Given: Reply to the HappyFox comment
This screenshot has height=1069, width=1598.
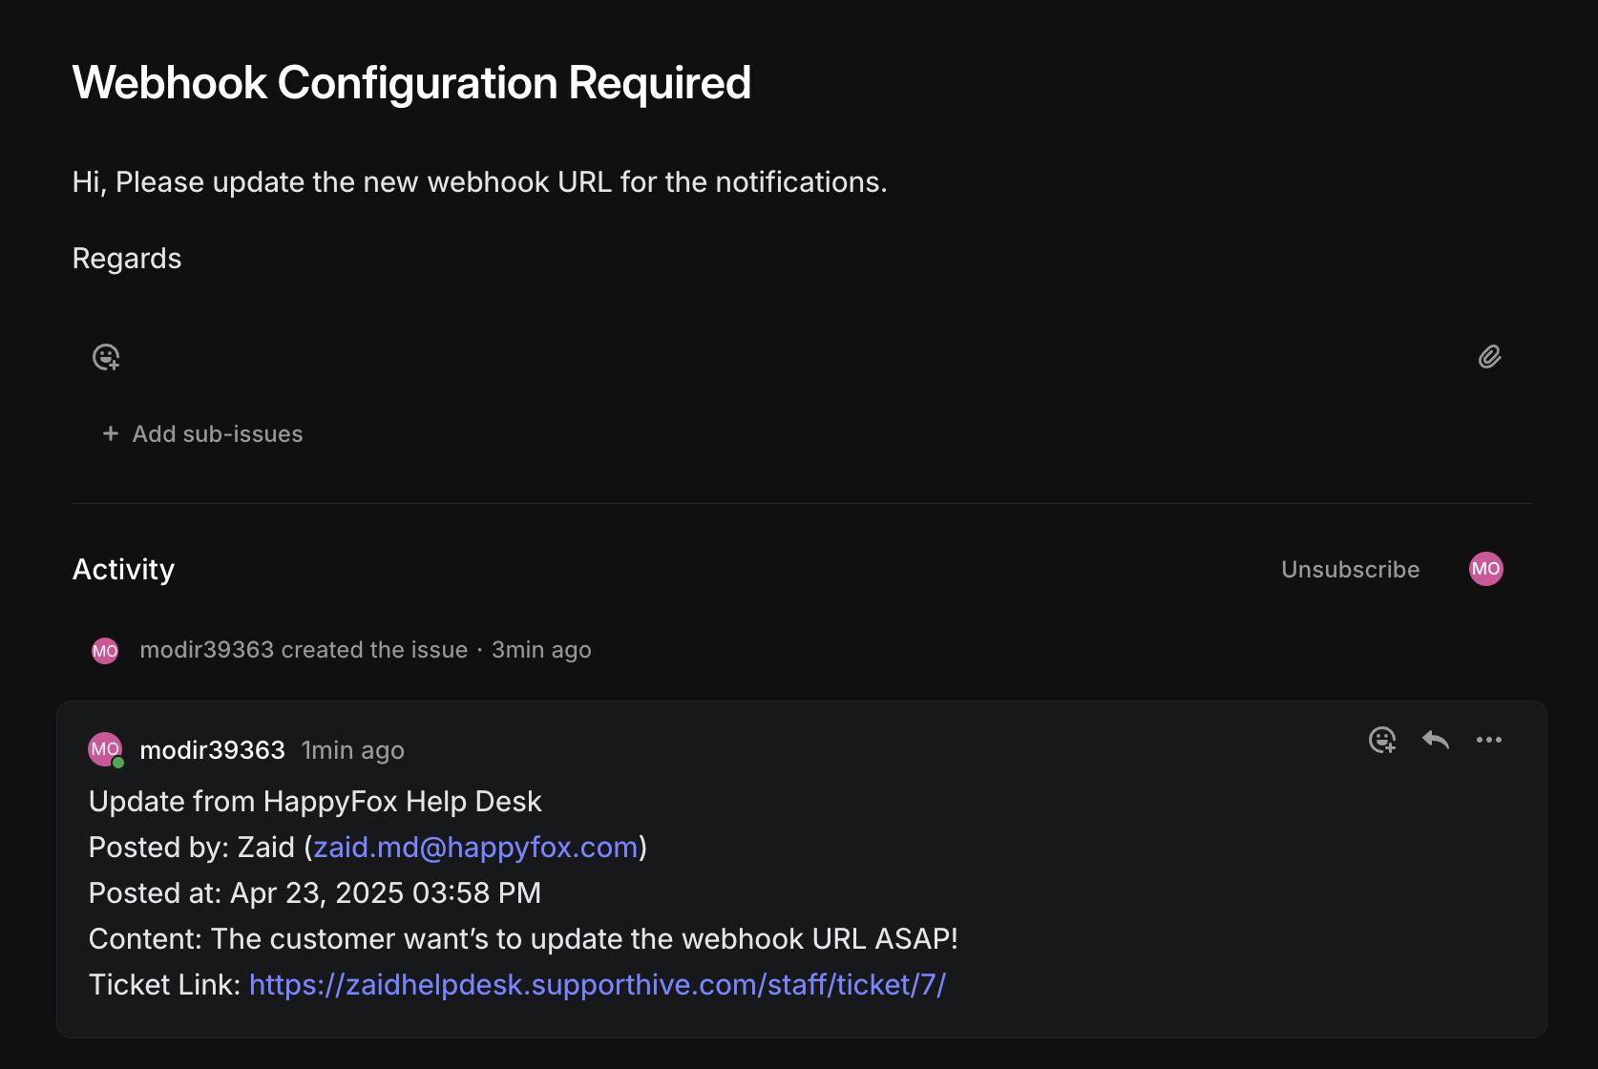Looking at the screenshot, I should pos(1436,740).
